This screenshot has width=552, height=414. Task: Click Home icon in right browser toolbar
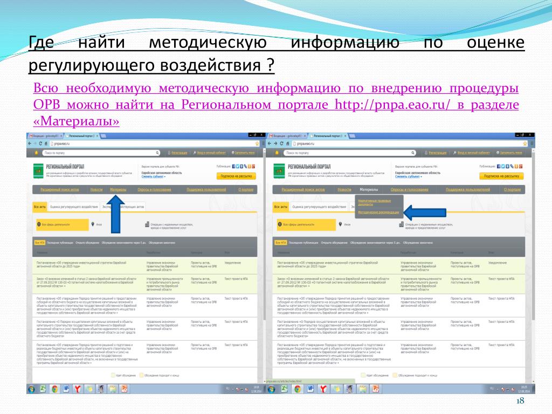pyautogui.click(x=288, y=143)
